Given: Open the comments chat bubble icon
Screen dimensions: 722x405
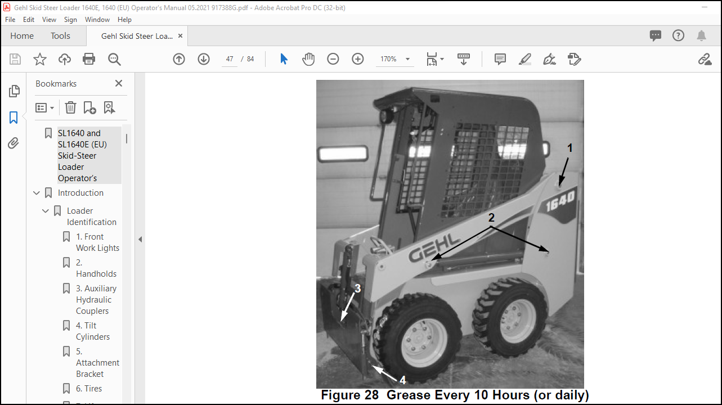Looking at the screenshot, I should click(656, 35).
